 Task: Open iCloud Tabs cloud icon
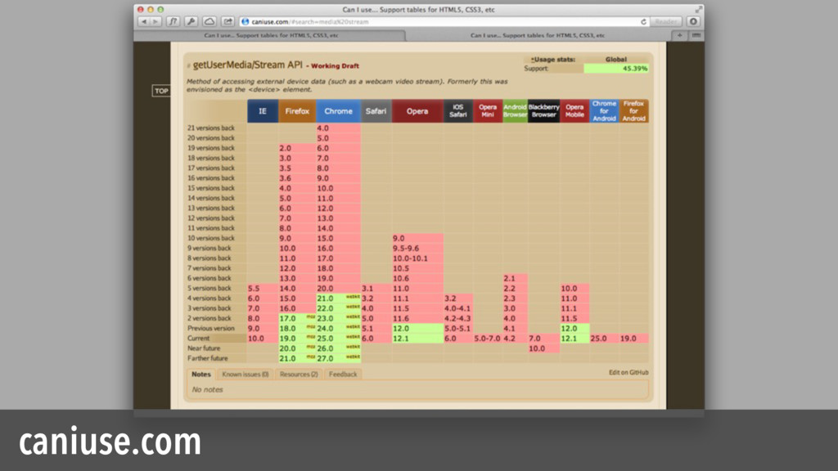tap(209, 22)
